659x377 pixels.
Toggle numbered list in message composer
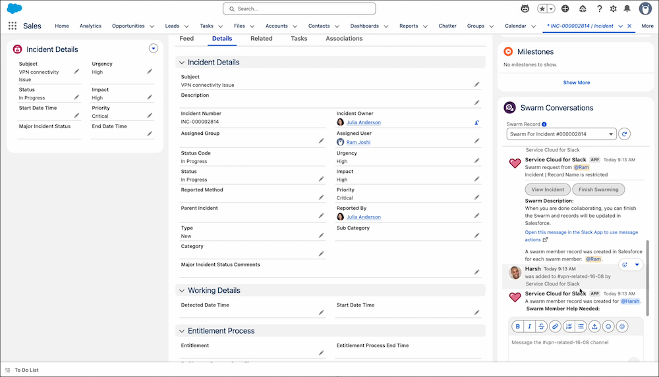[x=569, y=326]
